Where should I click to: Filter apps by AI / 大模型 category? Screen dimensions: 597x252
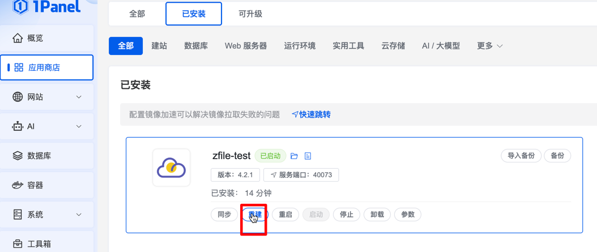(441, 46)
